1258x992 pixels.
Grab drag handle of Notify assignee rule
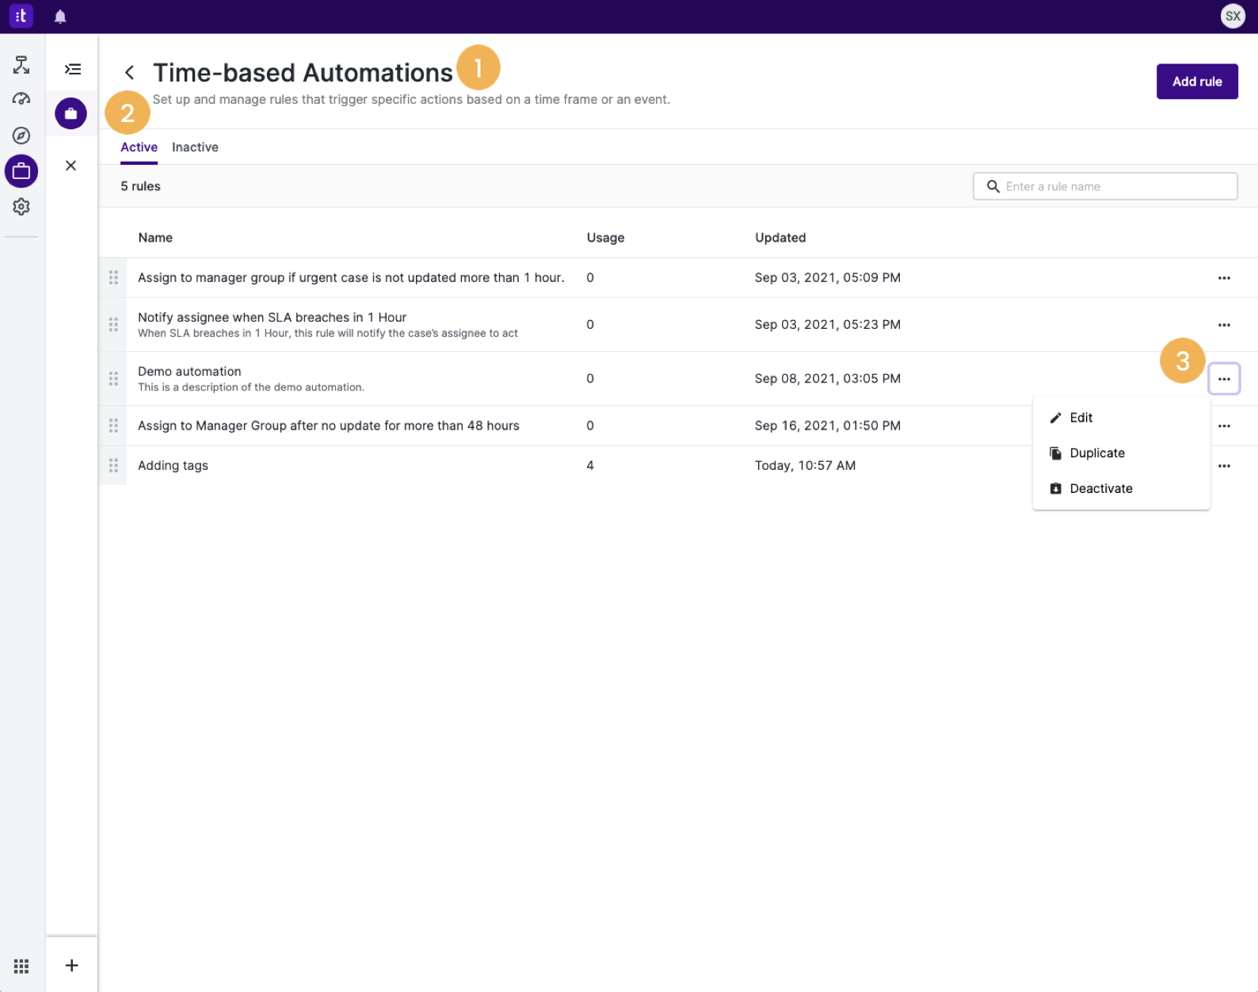(113, 324)
